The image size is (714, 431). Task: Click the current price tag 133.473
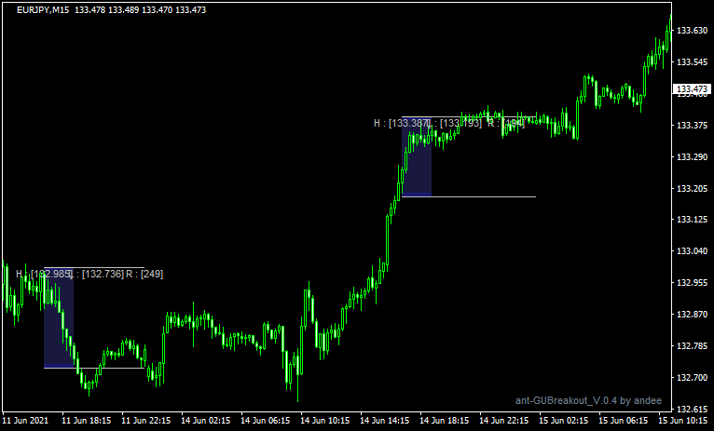[x=692, y=90]
